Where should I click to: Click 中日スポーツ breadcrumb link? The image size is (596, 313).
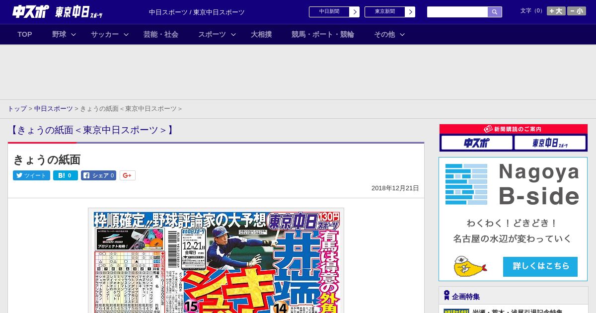click(x=54, y=108)
